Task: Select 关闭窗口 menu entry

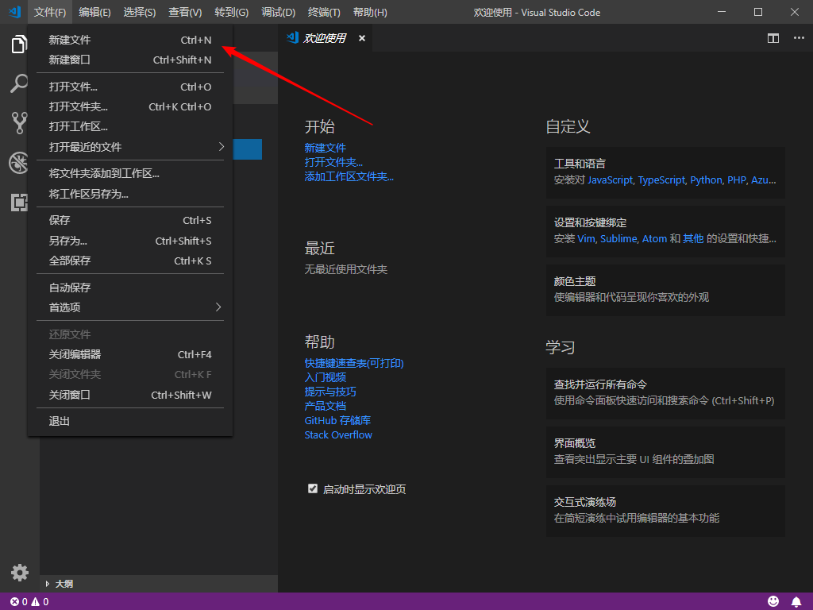Action: (130, 396)
